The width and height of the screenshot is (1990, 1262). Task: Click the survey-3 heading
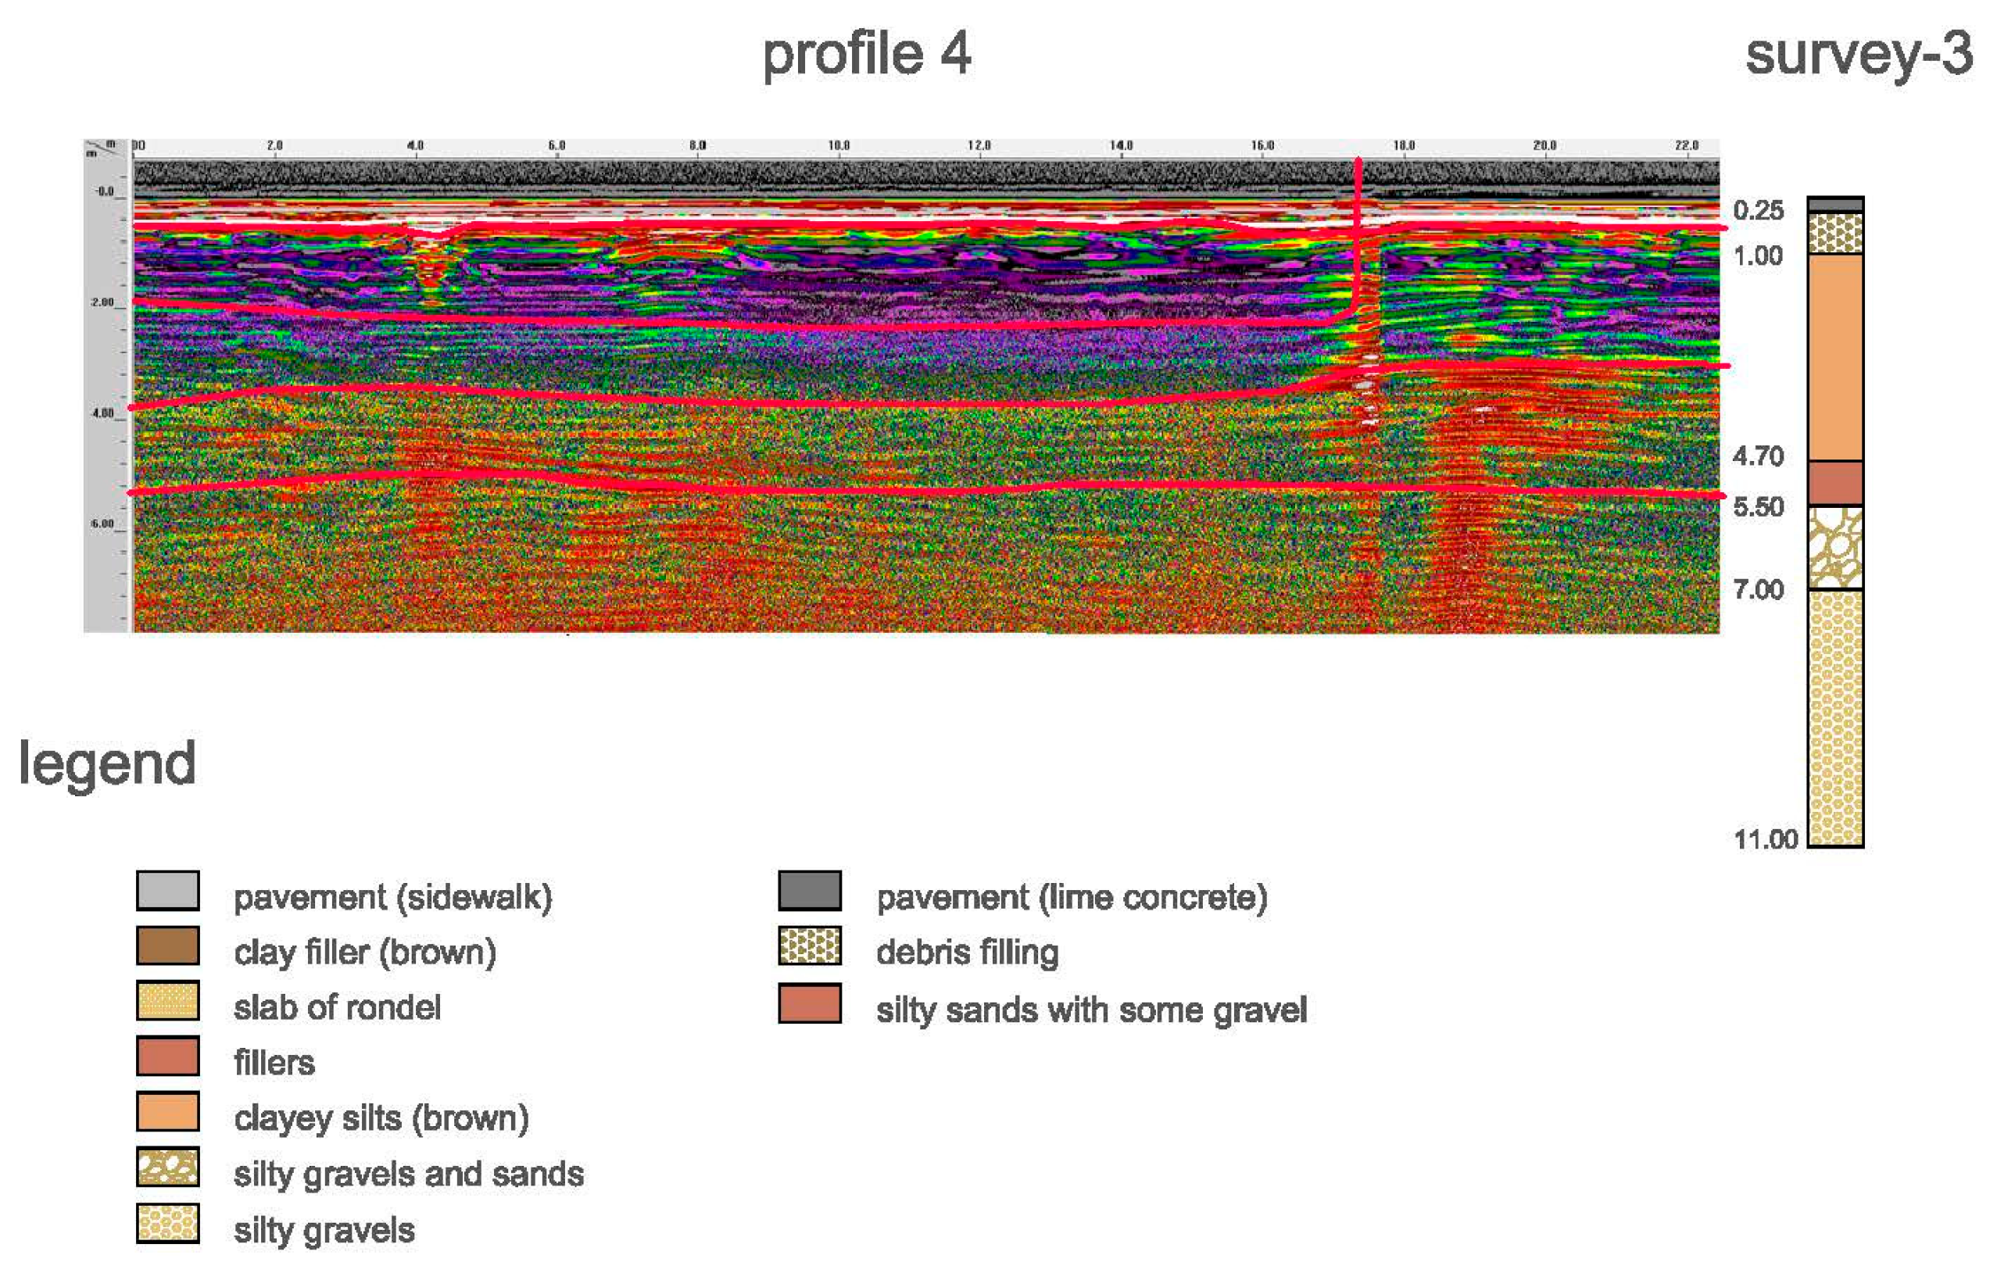(1859, 55)
